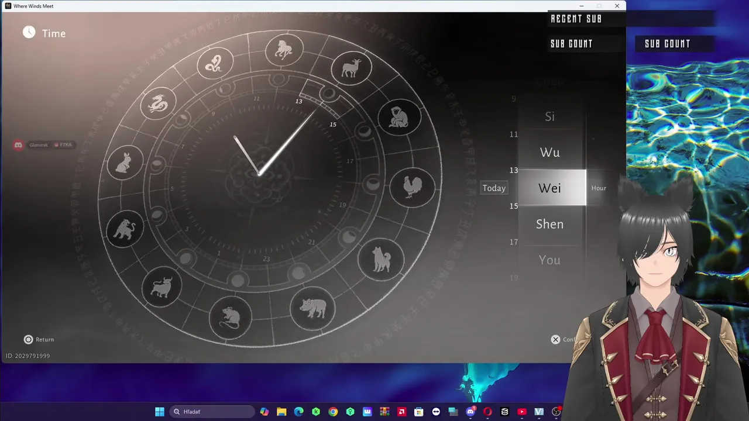The image size is (749, 421).
Task: Open the YouTube app from the taskbar
Action: pyautogui.click(x=522, y=412)
